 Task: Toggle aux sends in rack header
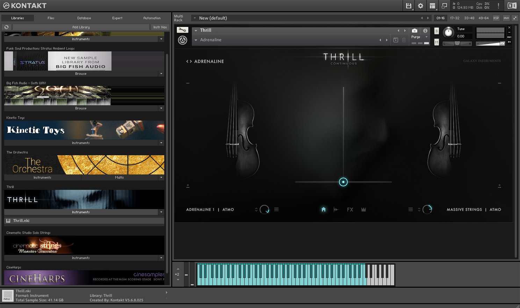[x=506, y=18]
